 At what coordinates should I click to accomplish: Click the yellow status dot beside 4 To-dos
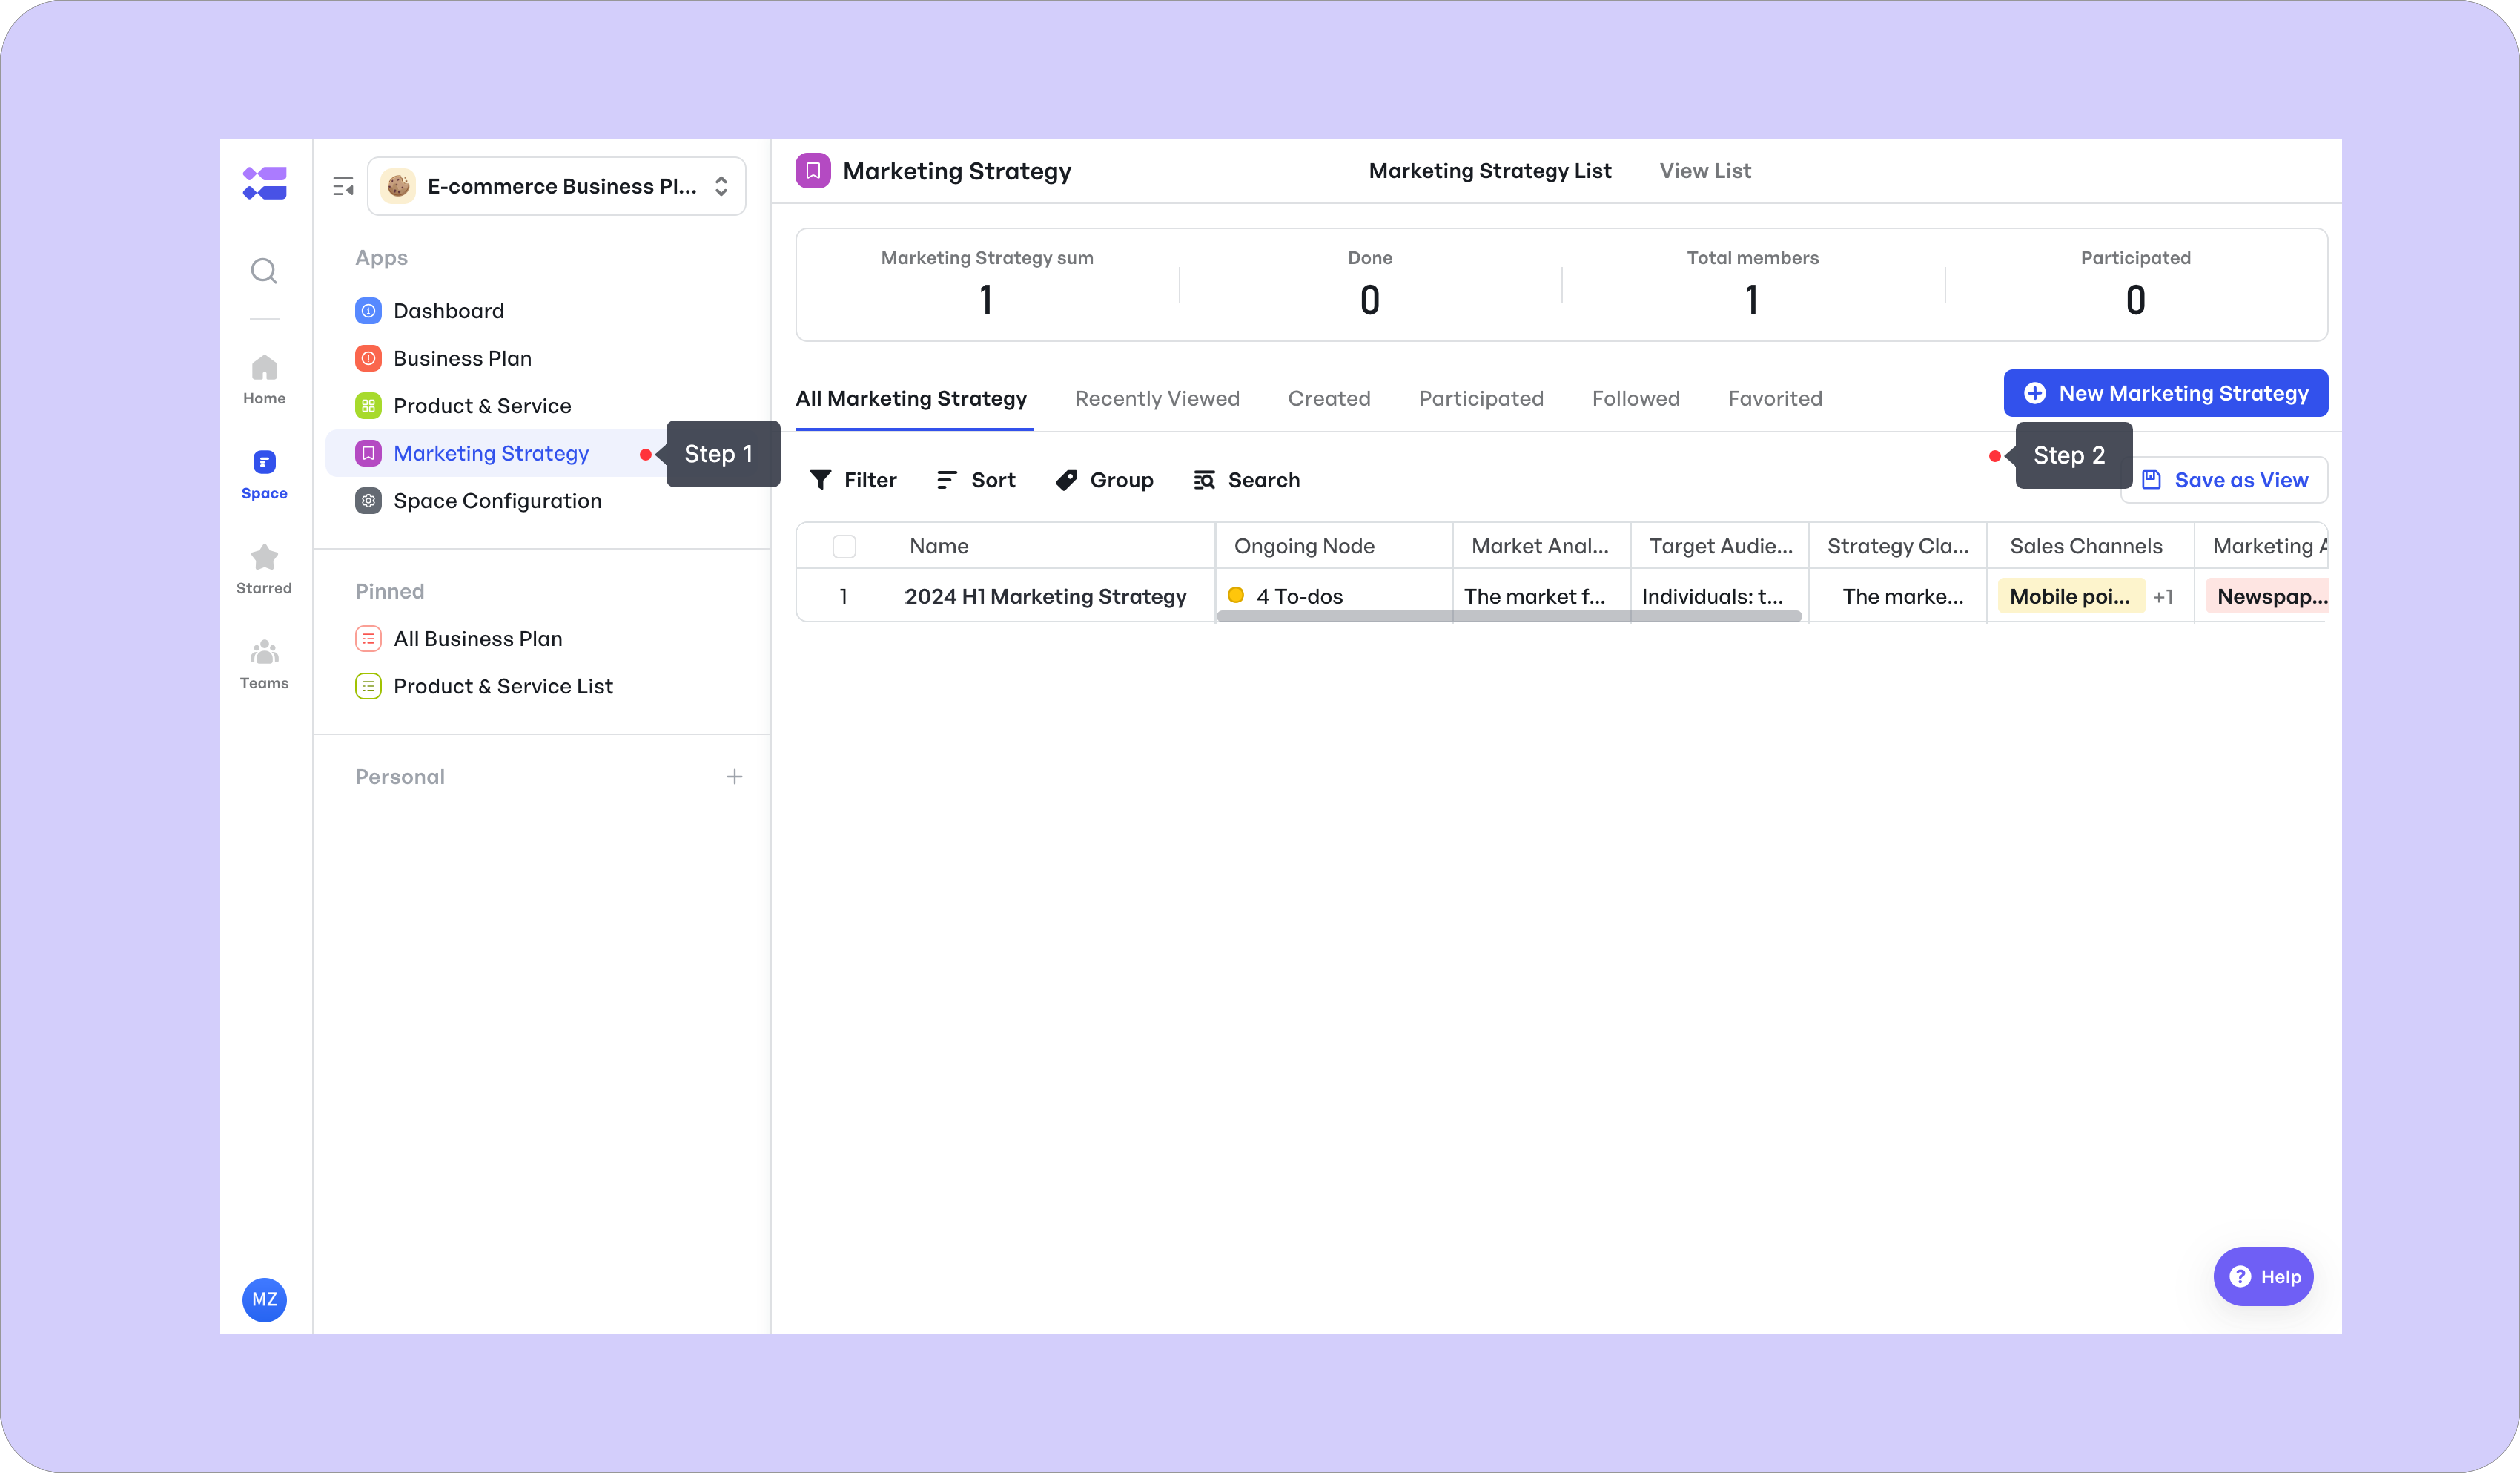[x=1236, y=596]
